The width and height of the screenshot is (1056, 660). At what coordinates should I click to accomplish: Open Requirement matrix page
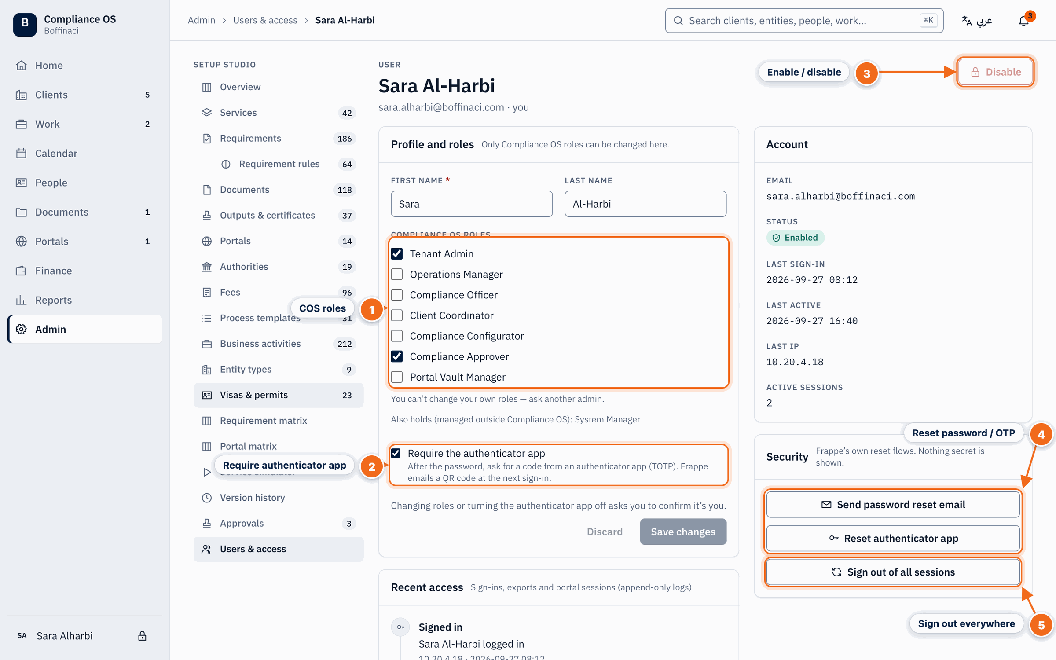279,421
